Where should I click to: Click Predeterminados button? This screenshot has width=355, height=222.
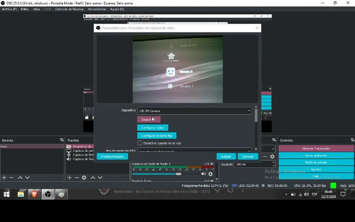pyautogui.click(x=112, y=157)
